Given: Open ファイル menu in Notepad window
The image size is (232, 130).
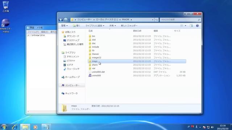Looking at the screenshot, I should pyautogui.click(x=33, y=32).
